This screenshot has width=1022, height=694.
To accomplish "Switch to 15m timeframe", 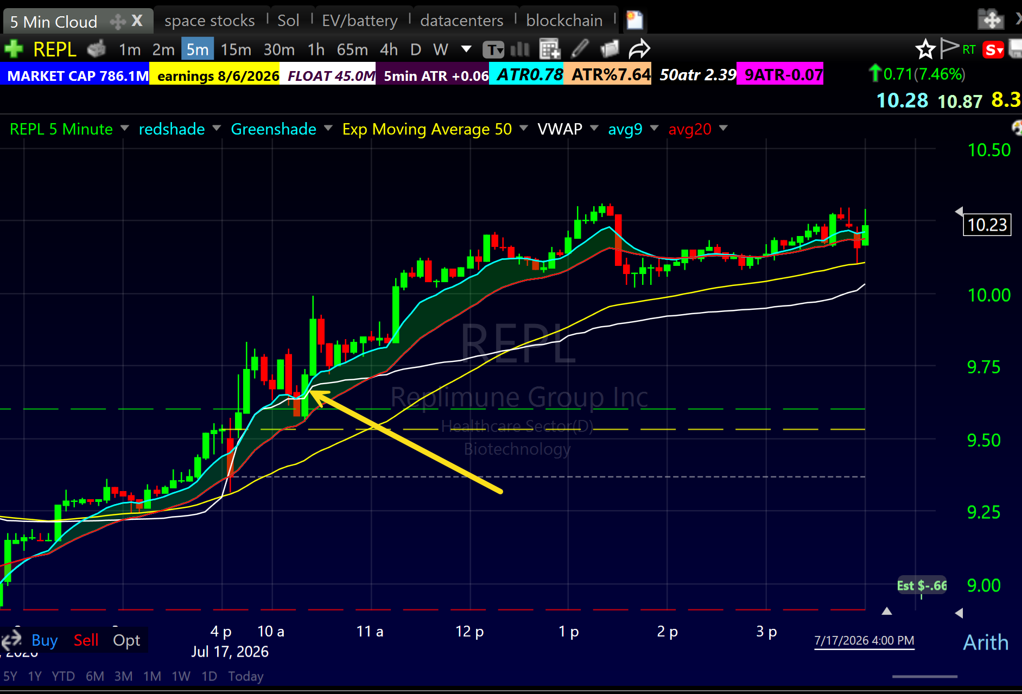I will 236,50.
